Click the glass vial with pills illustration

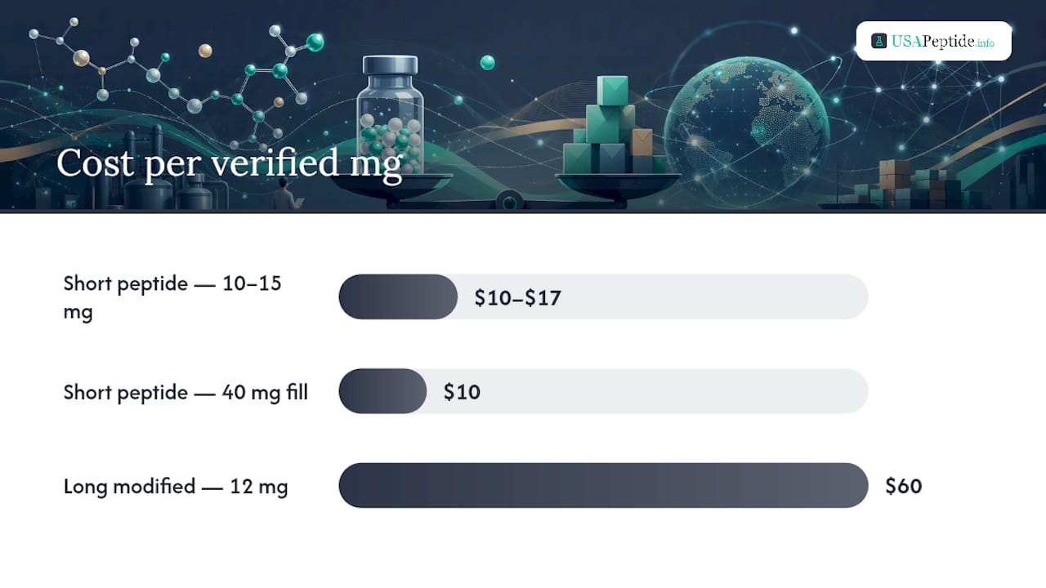pos(390,114)
